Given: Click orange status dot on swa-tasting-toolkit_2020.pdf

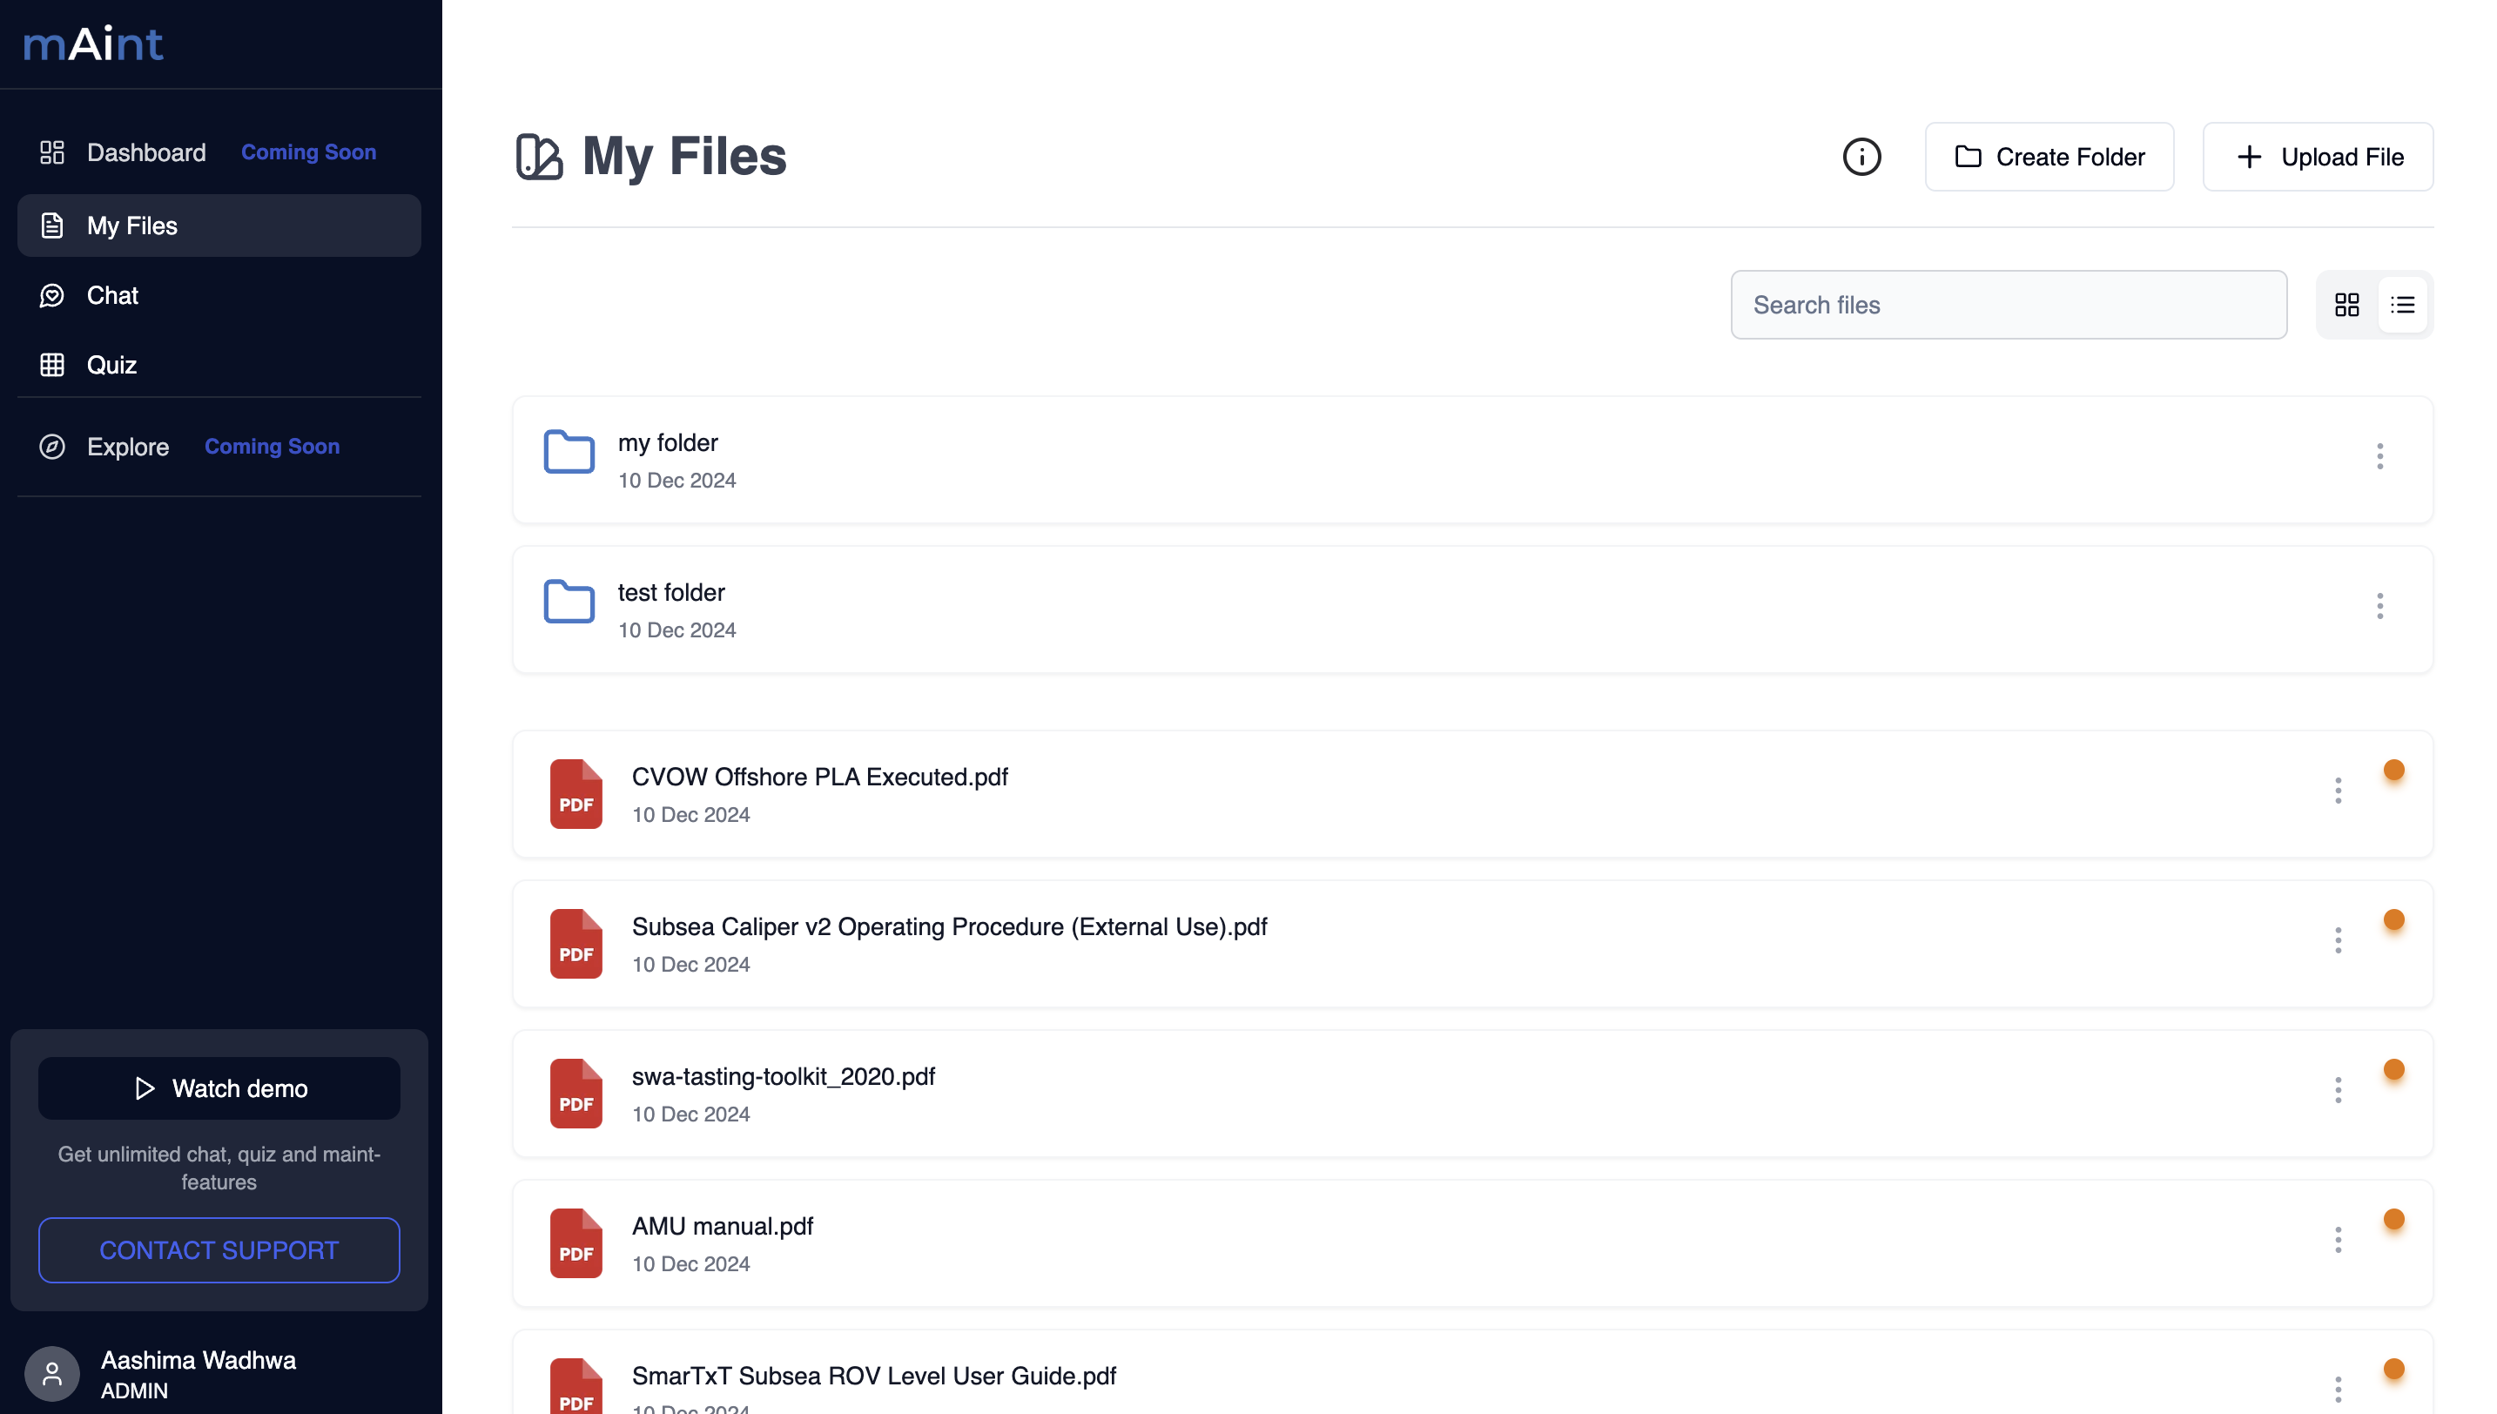Looking at the screenshot, I should tap(2393, 1069).
